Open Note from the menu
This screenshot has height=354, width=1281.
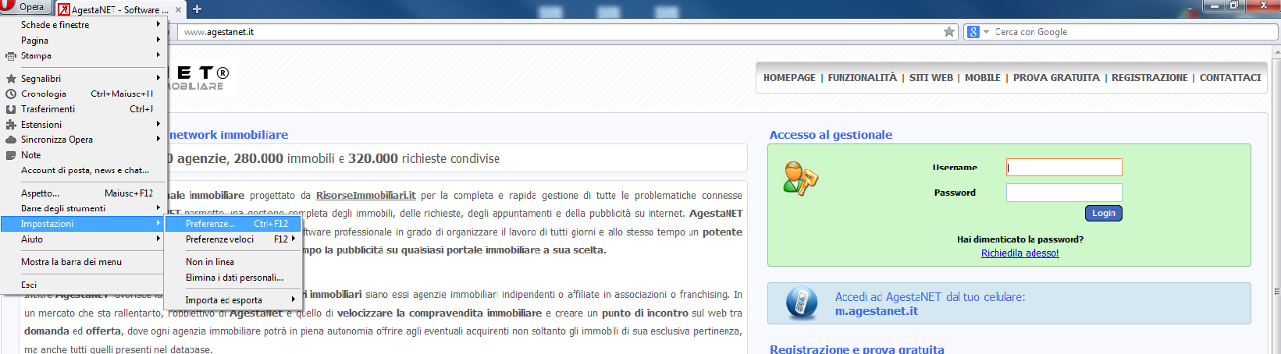tap(82, 155)
